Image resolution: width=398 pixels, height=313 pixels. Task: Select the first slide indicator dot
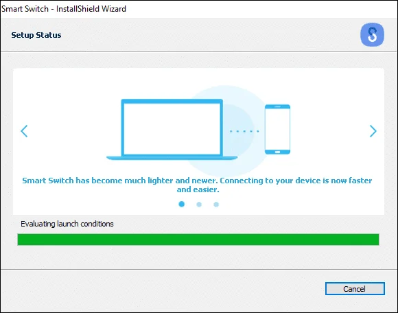(x=181, y=204)
